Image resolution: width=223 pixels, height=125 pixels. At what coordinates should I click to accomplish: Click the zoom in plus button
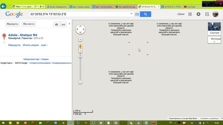[80, 51]
